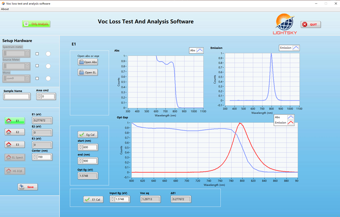The height and width of the screenshot is (217, 340).
Task: Expand the Mono com9 port dropdown
Action: click(x=27, y=78)
